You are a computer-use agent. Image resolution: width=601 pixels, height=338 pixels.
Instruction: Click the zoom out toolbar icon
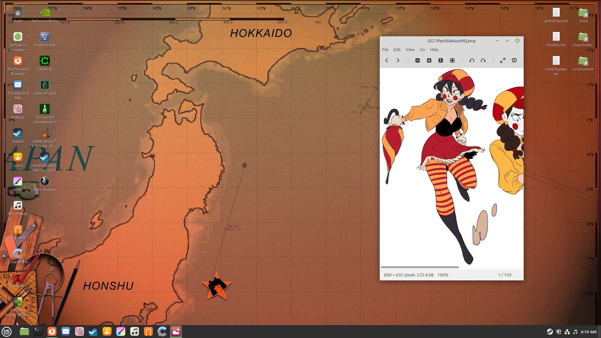(418, 60)
